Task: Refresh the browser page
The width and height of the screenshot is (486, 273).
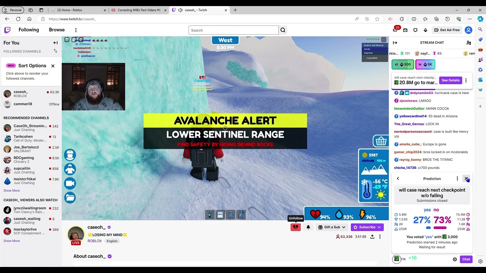Action: point(18,19)
